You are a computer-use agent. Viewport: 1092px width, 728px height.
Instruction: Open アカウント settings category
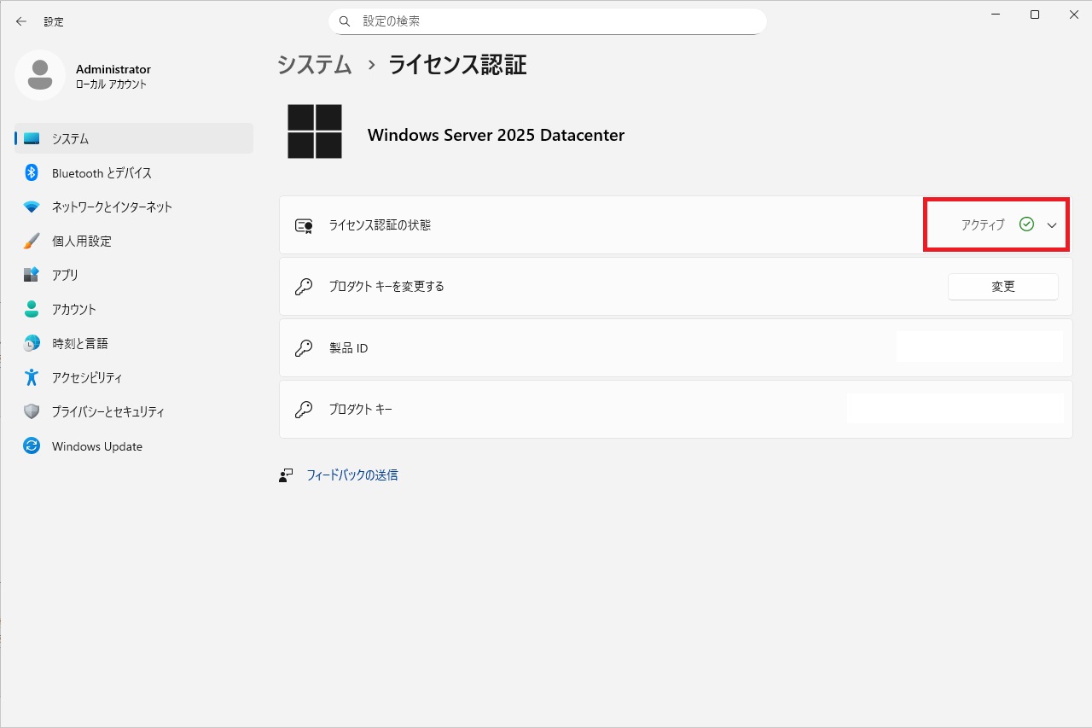pos(134,309)
